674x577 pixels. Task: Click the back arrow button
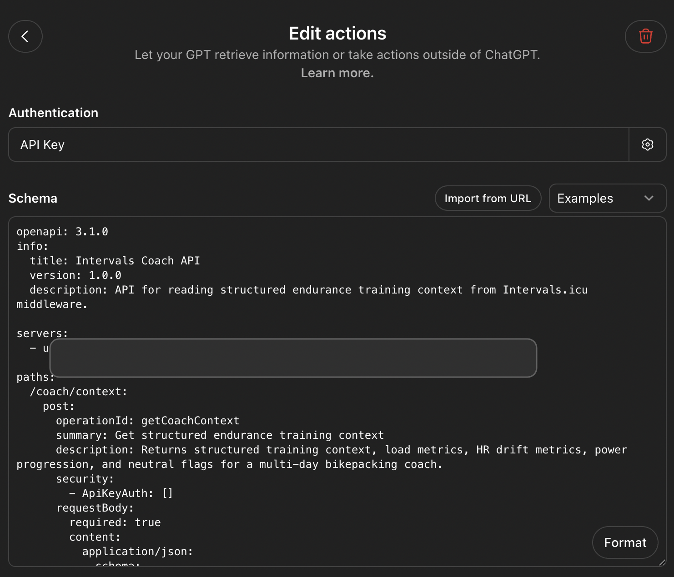pyautogui.click(x=25, y=36)
